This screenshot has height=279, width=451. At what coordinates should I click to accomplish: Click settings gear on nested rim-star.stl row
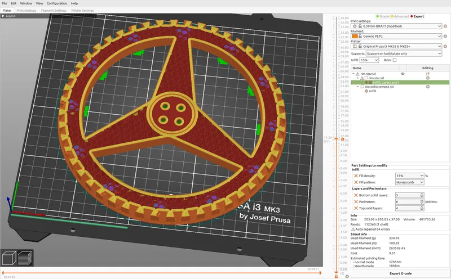pyautogui.click(x=428, y=78)
